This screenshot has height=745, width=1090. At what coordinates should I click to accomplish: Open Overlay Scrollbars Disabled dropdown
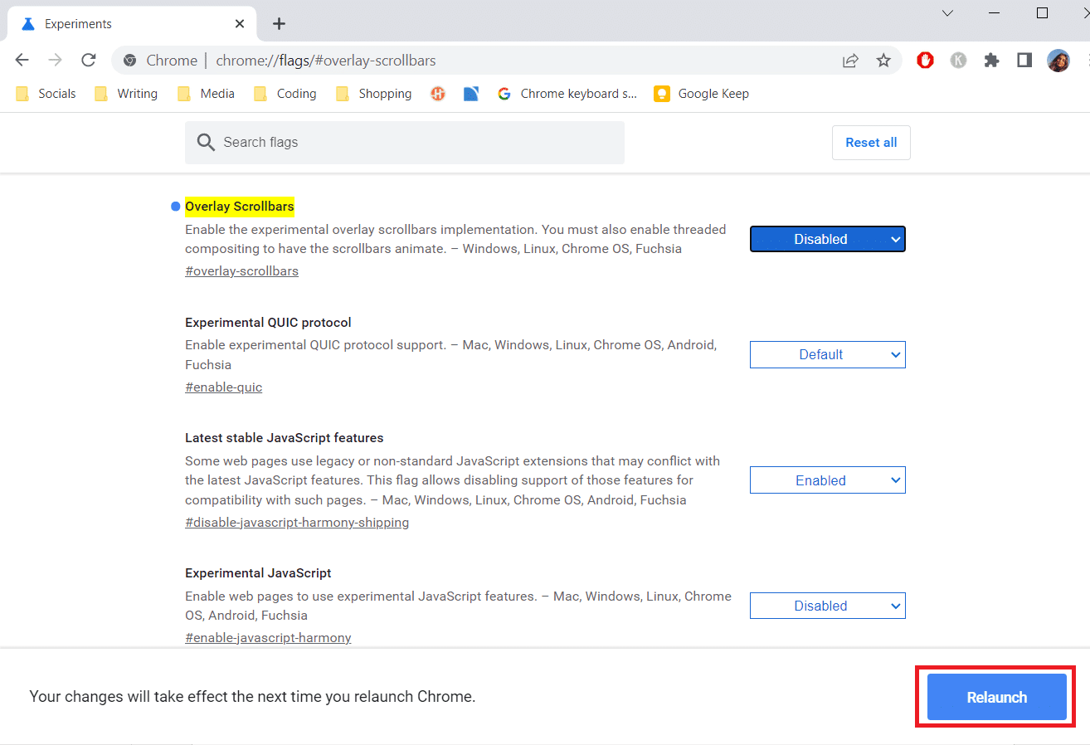[827, 239]
